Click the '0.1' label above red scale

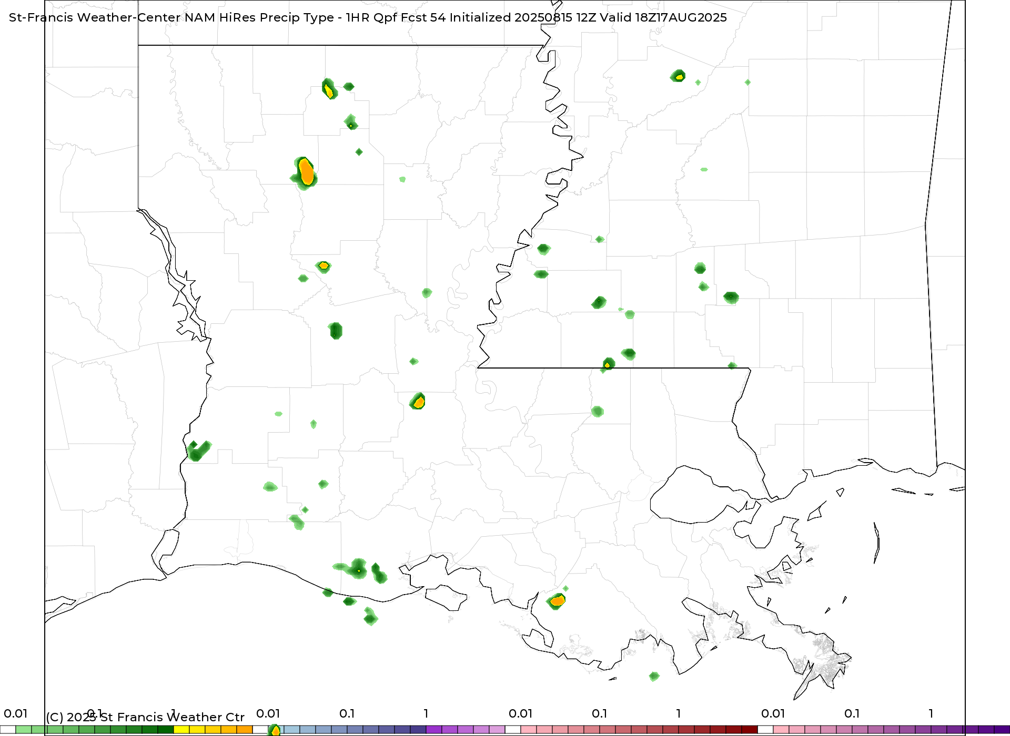pos(600,713)
